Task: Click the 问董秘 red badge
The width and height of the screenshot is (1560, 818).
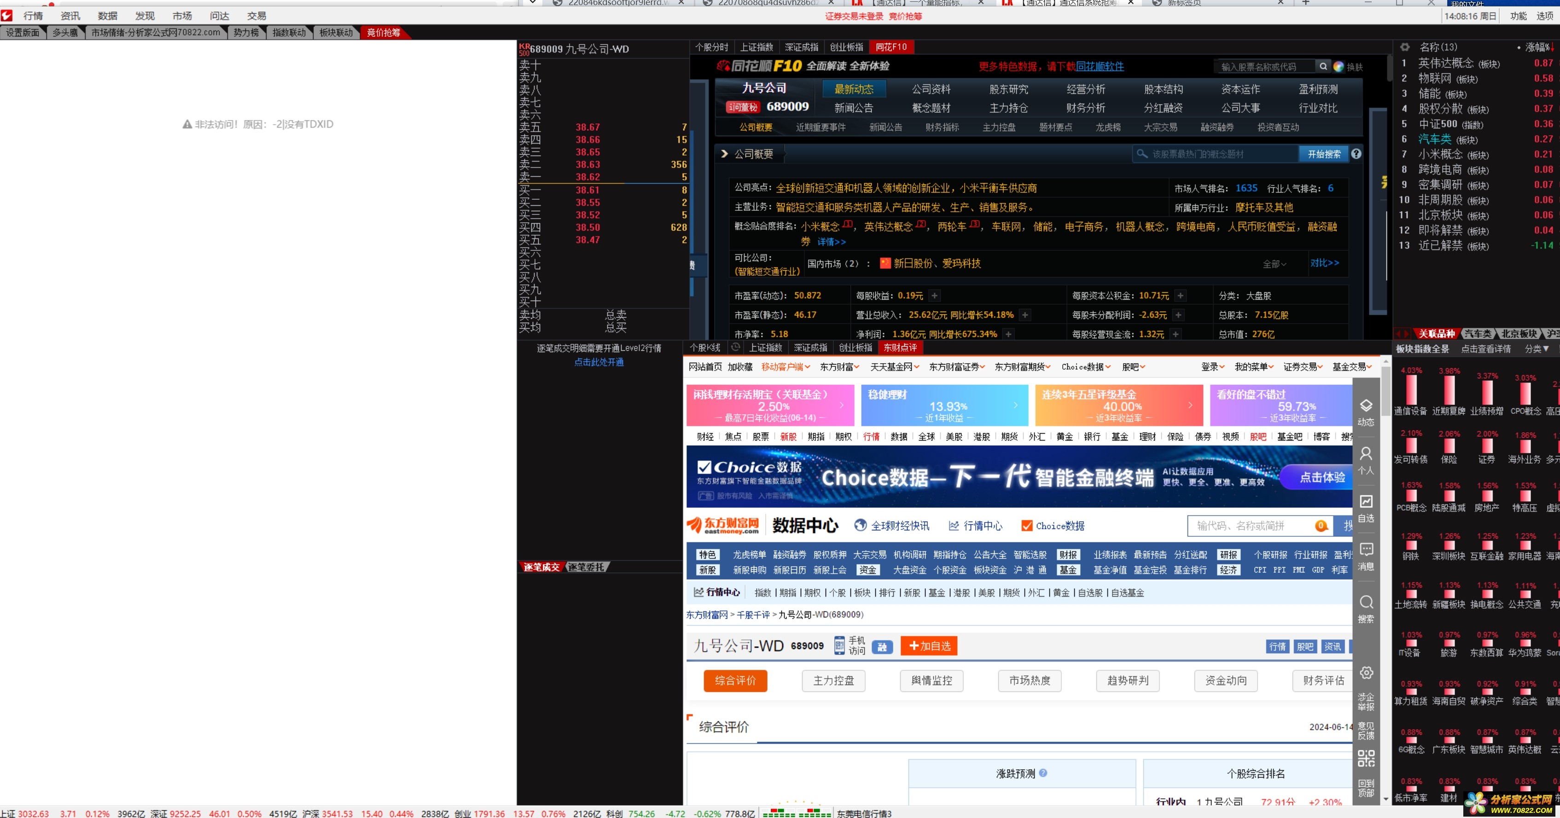Action: 742,107
